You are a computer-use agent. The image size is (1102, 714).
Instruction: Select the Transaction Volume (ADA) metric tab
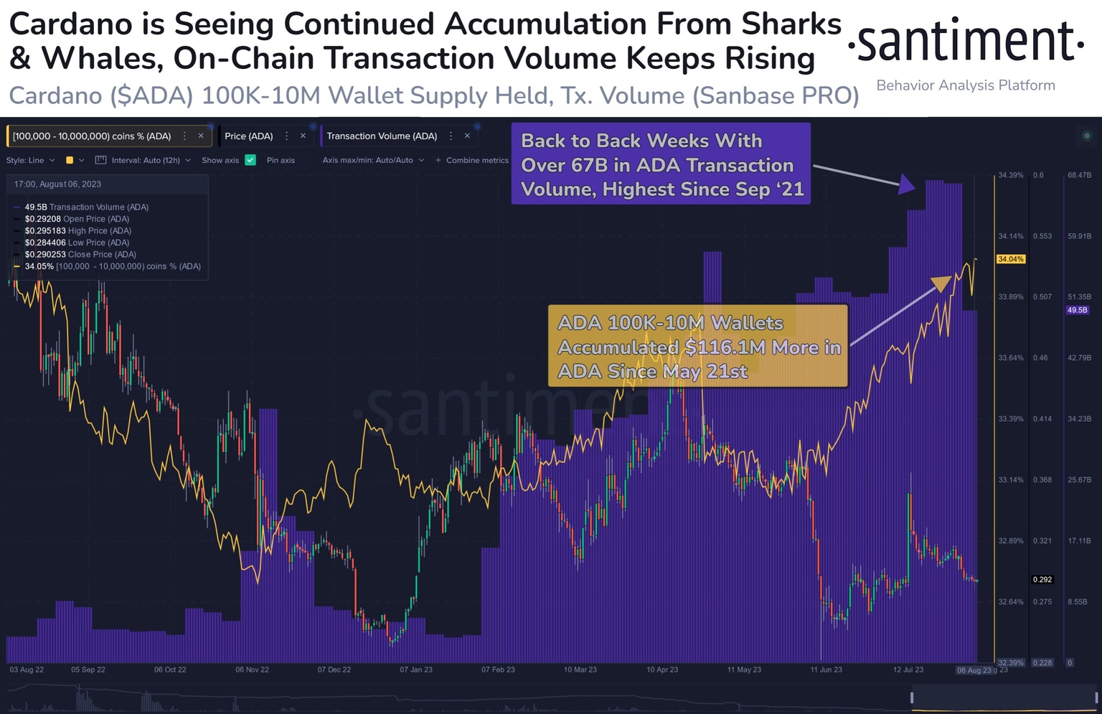point(382,136)
